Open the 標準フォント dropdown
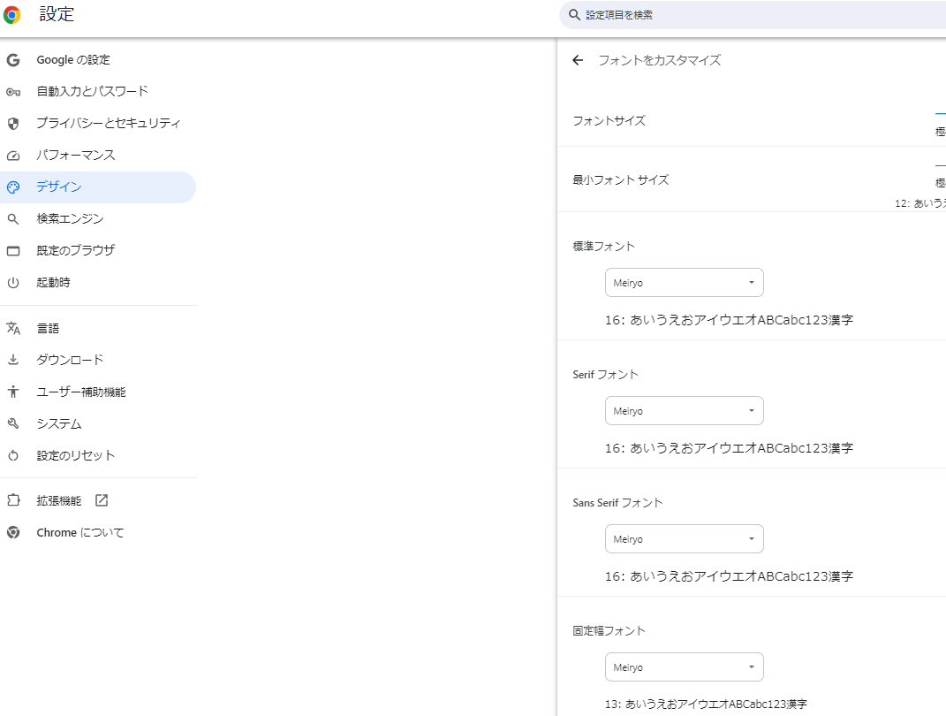The image size is (946, 716). pyautogui.click(x=684, y=283)
